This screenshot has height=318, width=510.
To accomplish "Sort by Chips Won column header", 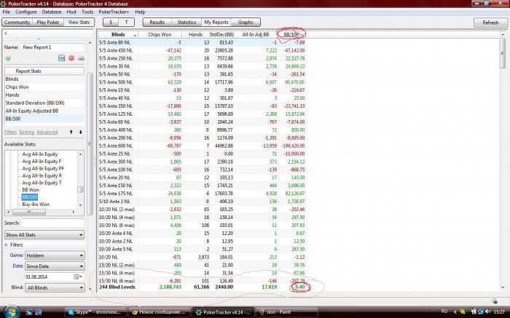I will click(160, 34).
